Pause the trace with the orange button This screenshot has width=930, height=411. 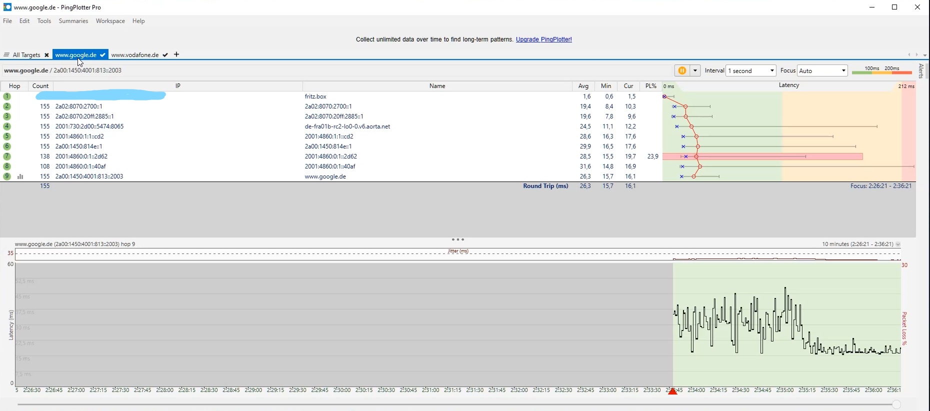coord(682,70)
